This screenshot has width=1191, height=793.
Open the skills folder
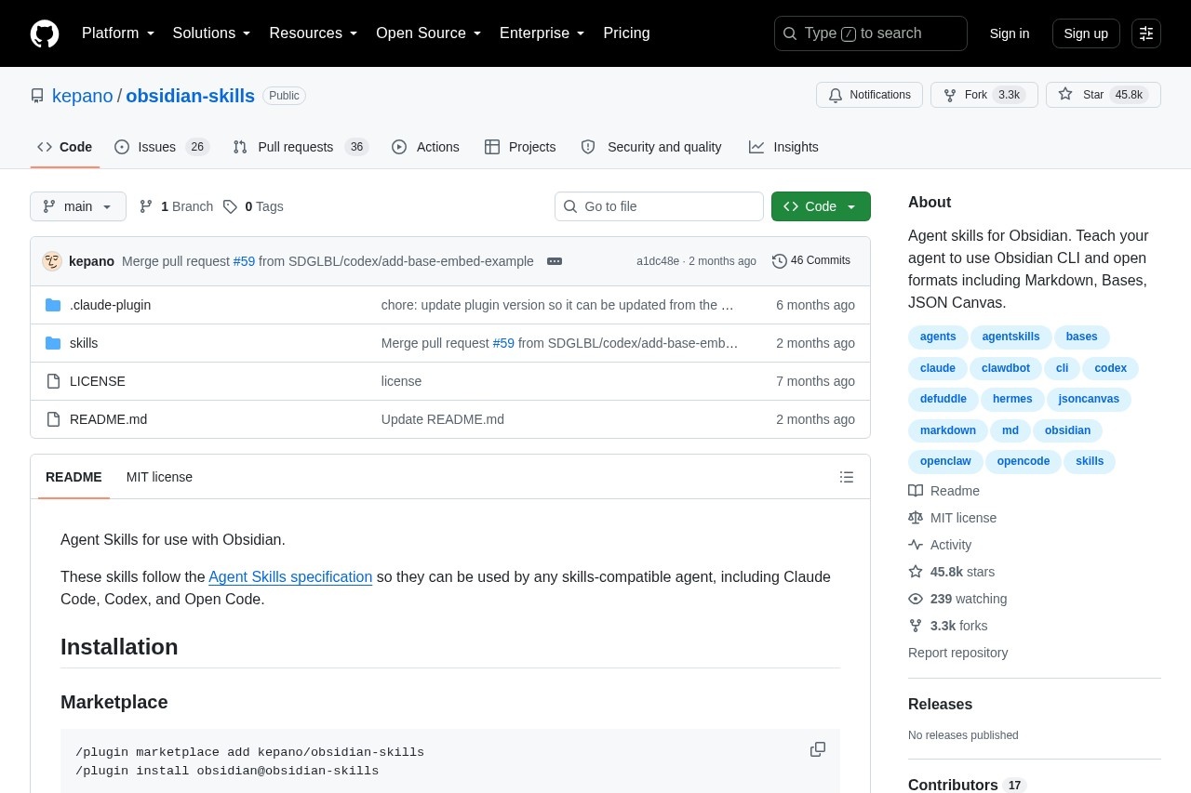tap(84, 343)
